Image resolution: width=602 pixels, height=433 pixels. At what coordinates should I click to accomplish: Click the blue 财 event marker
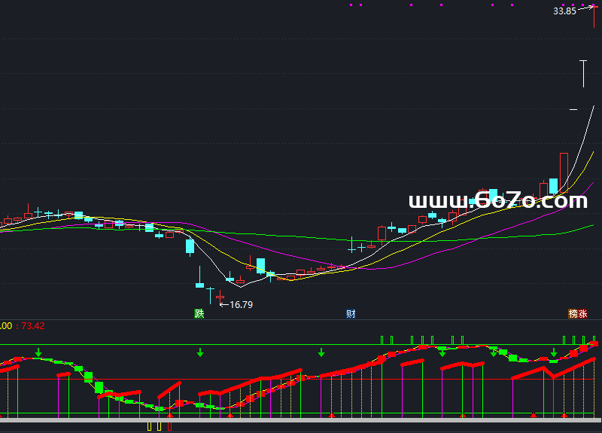[351, 313]
